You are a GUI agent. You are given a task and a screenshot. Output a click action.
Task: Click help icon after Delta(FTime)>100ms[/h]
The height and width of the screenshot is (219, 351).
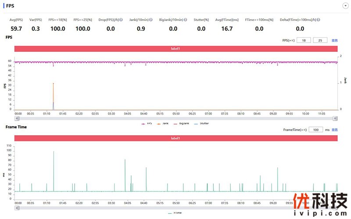click(x=318, y=20)
